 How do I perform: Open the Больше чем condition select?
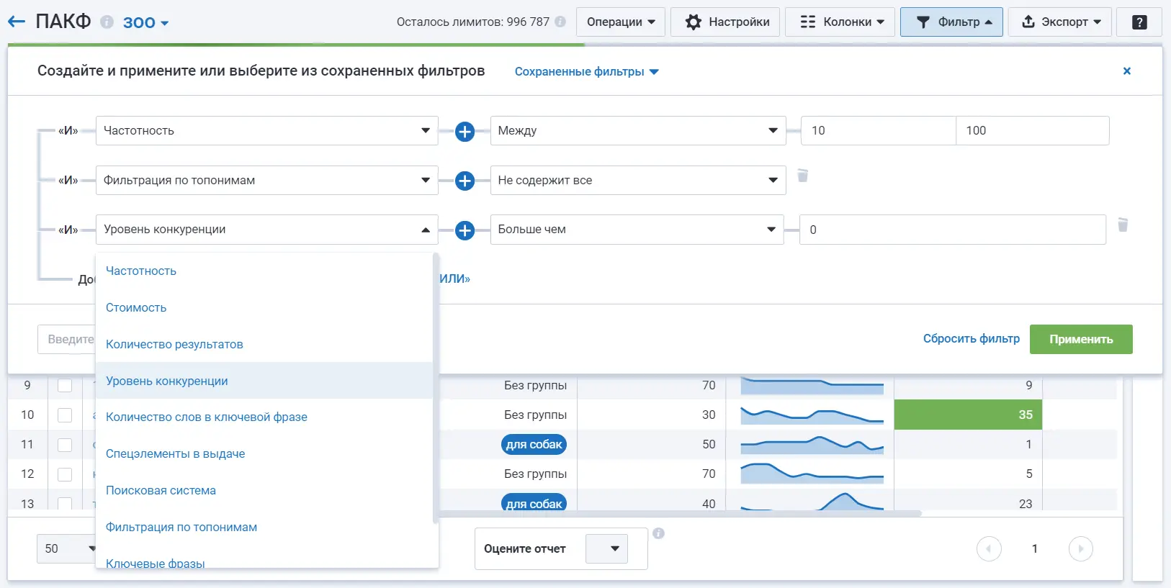637,230
